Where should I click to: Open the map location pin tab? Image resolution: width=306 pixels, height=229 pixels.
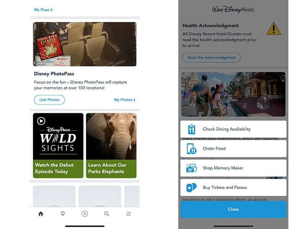click(x=63, y=214)
